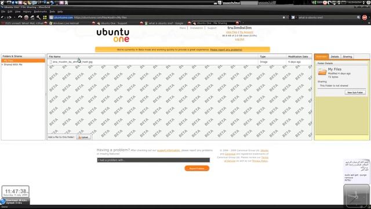Switch to the Windows Live Hotmail tab
Screen dimensions: 371x209
[72, 23]
